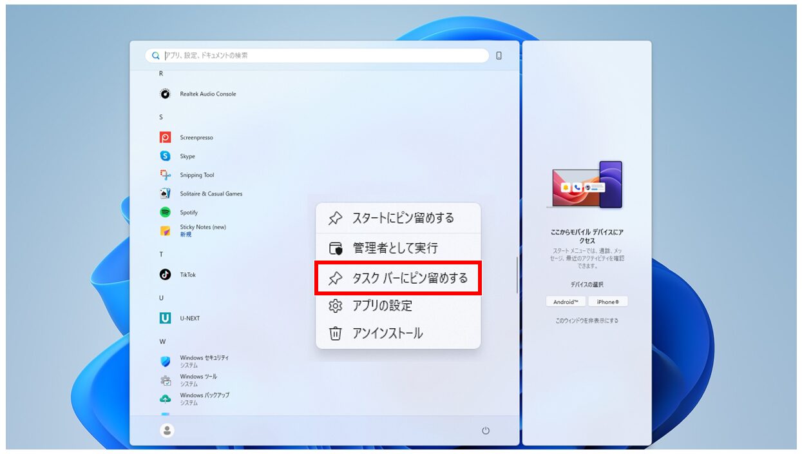This screenshot has height=454, width=802.
Task: Click the app list scrollbar
Action: pyautogui.click(x=516, y=273)
